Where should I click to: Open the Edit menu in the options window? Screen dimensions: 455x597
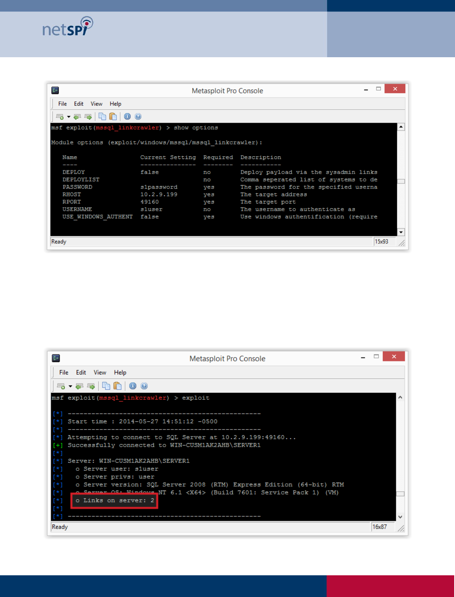(x=79, y=104)
